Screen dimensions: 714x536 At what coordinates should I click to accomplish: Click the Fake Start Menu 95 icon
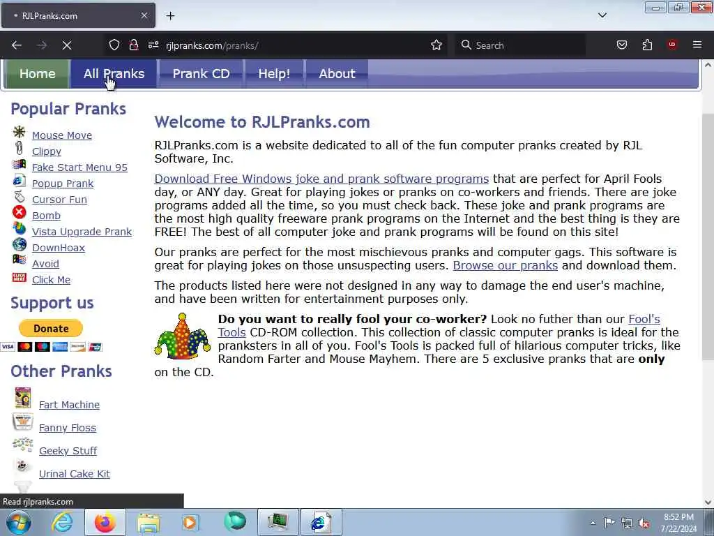tap(19, 164)
